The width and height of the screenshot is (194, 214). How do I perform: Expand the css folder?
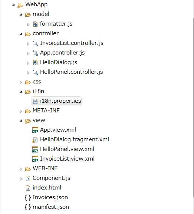click(x=21, y=82)
